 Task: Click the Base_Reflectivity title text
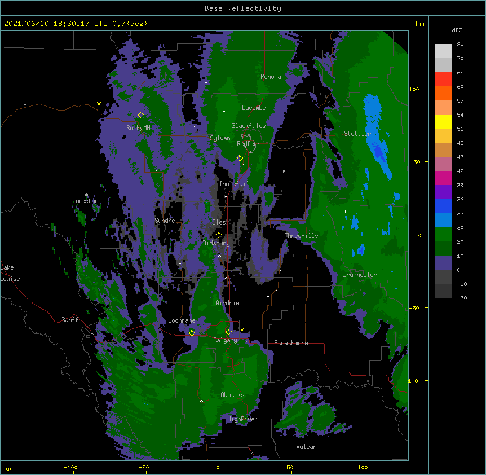(x=243, y=8)
